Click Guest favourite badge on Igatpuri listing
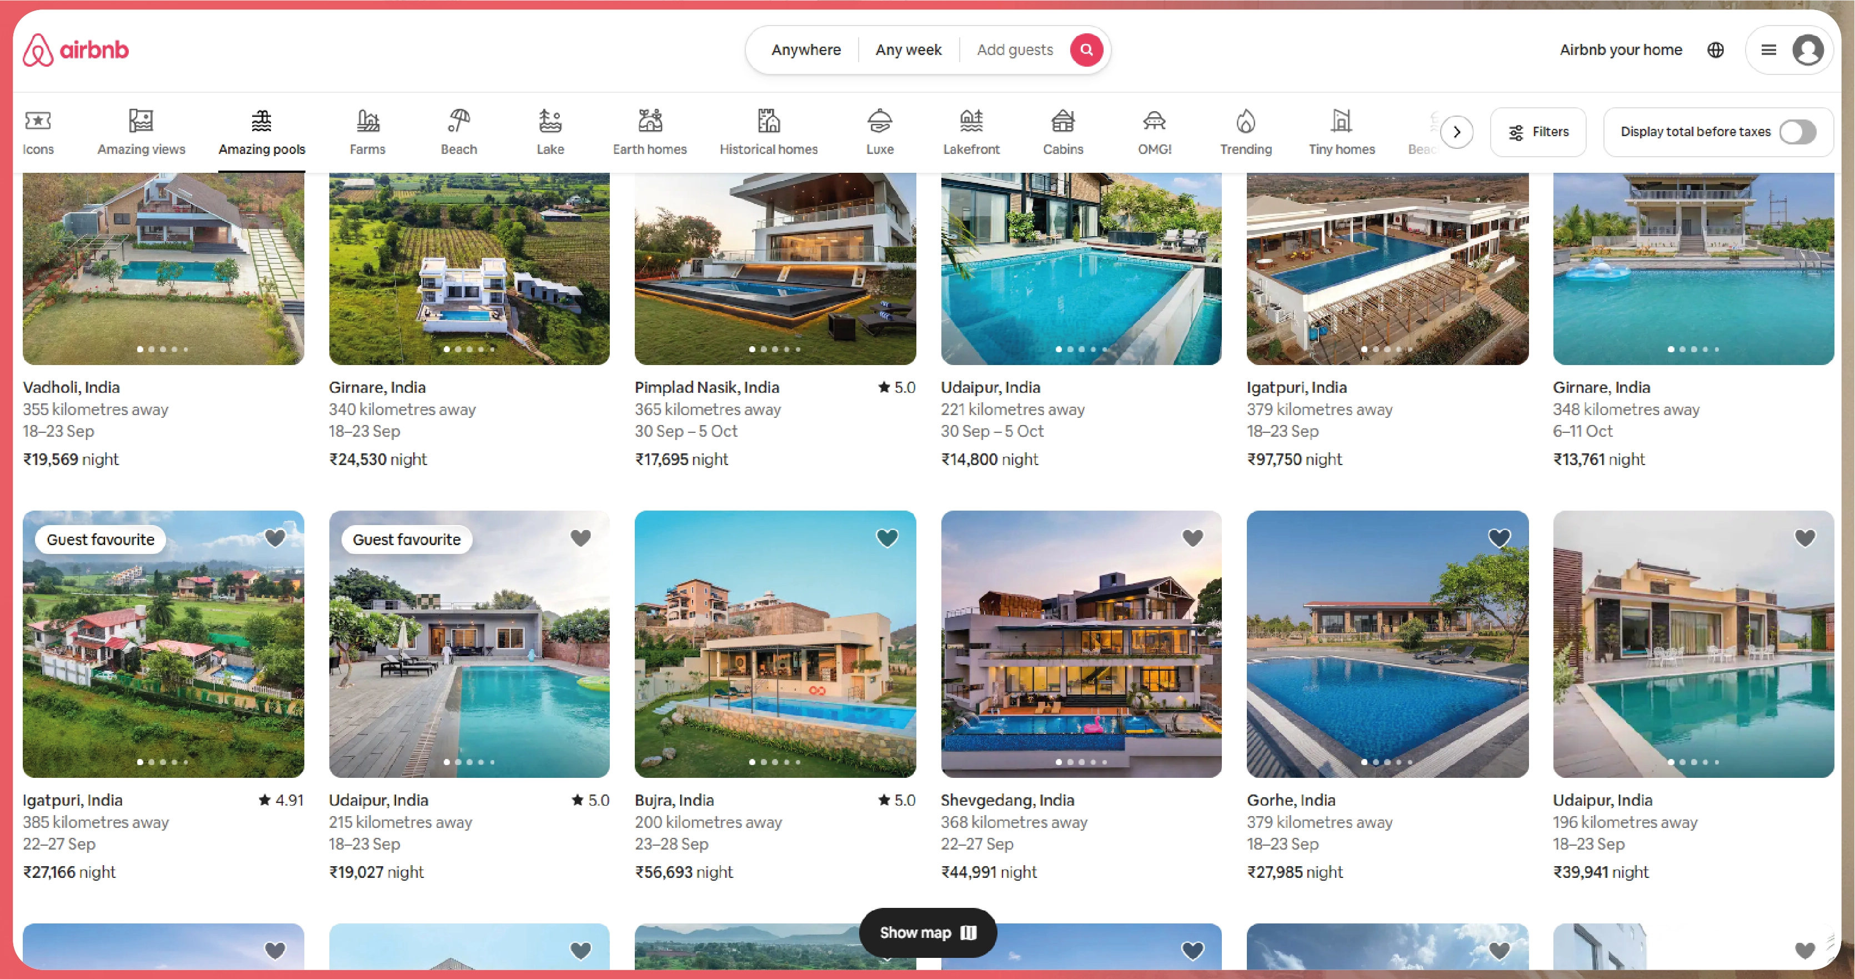The width and height of the screenshot is (1855, 979). click(101, 540)
